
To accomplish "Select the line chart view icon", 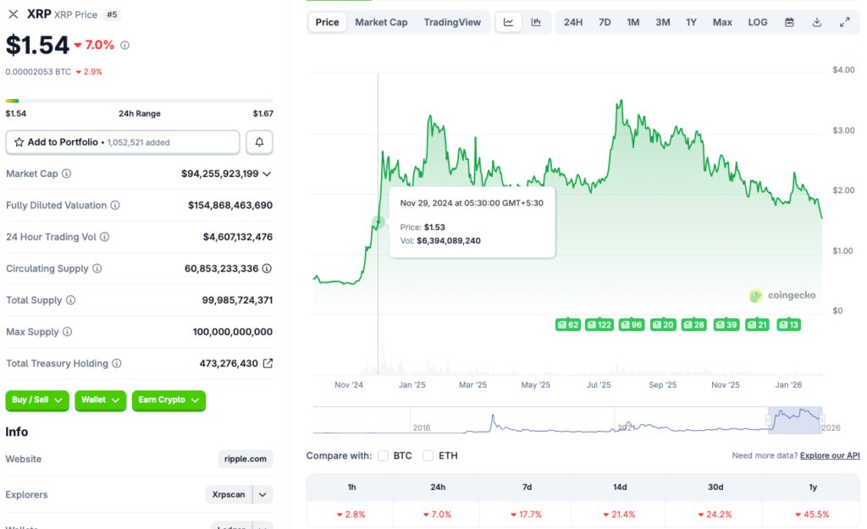I will coord(509,22).
